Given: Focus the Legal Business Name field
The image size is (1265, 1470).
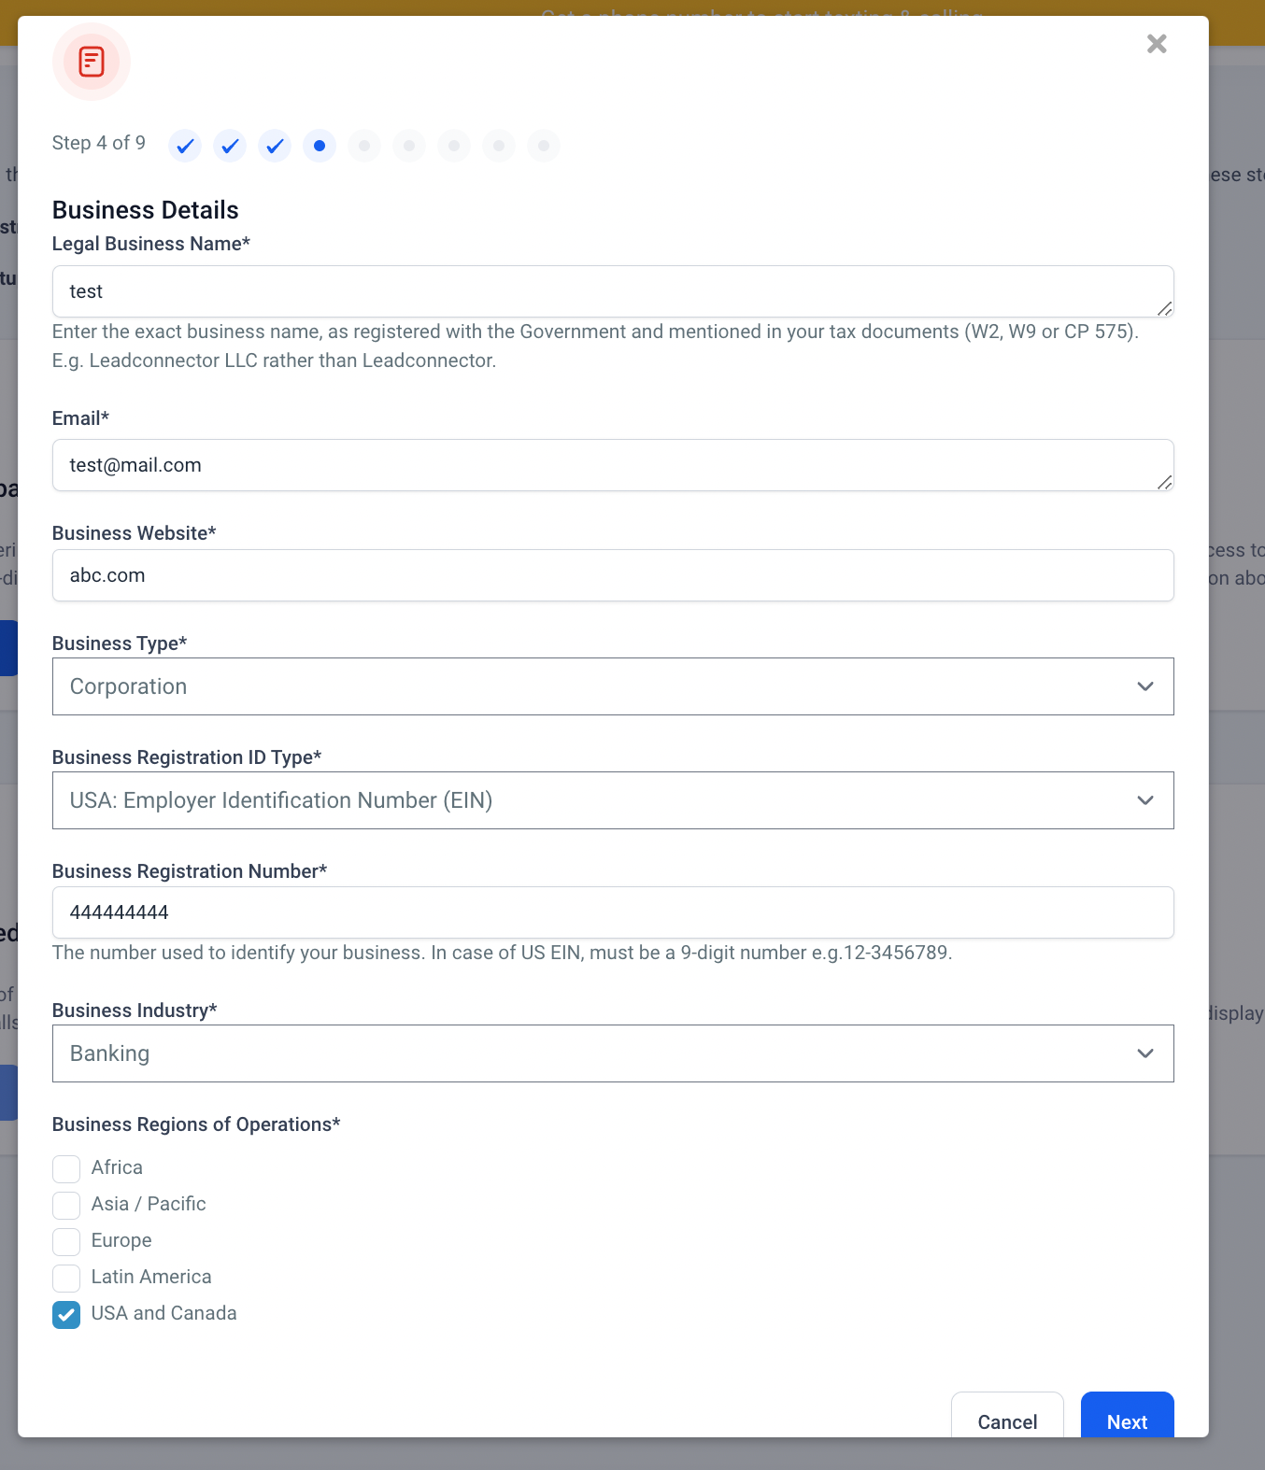Looking at the screenshot, I should point(612,291).
